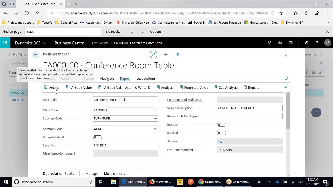Find previous match with left chevron

[x=132, y=32]
